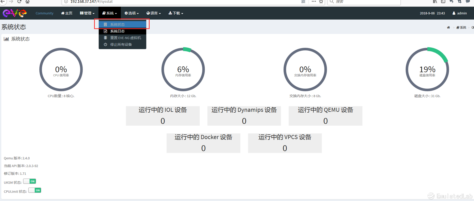The width and height of the screenshot is (474, 201).
Task: Click the 交换内存使用率 0% gauge
Action: tap(305, 69)
